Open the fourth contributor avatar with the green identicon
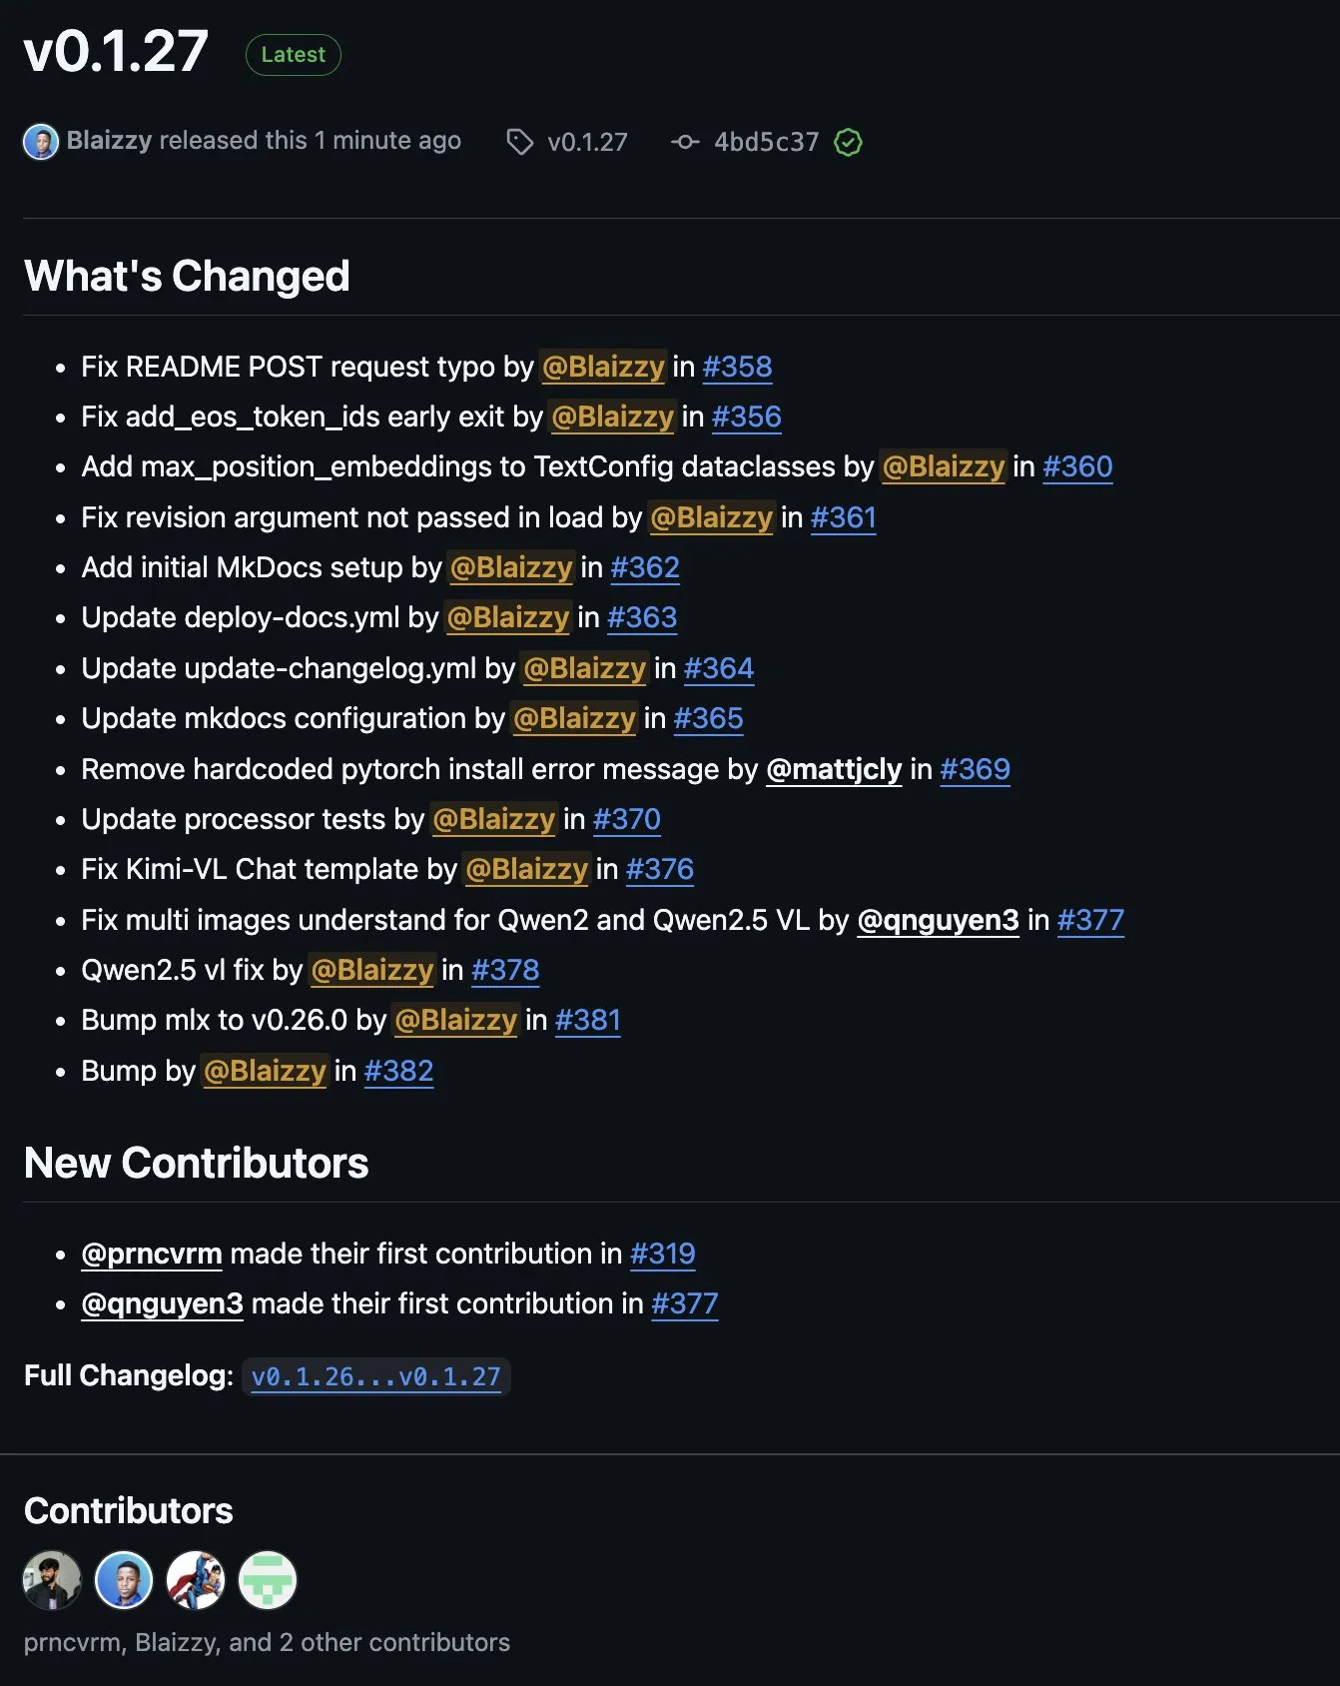 268,1580
